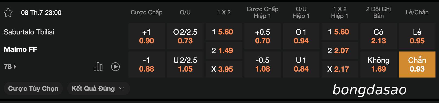Choose first-half draw X 2.17
Image resolution: width=439 pixels, height=103 pixels.
[x=340, y=69]
